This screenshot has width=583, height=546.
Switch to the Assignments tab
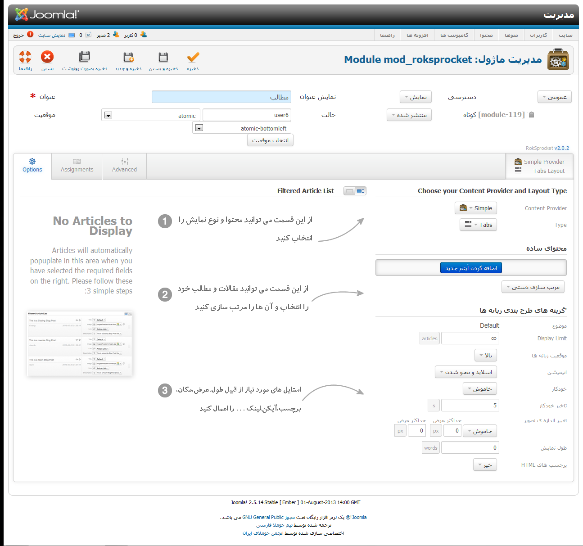[x=77, y=166]
